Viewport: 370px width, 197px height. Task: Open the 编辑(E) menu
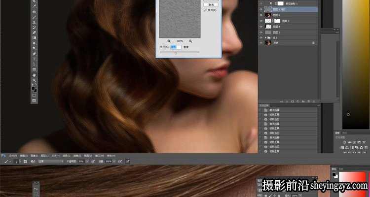tap(24, 156)
